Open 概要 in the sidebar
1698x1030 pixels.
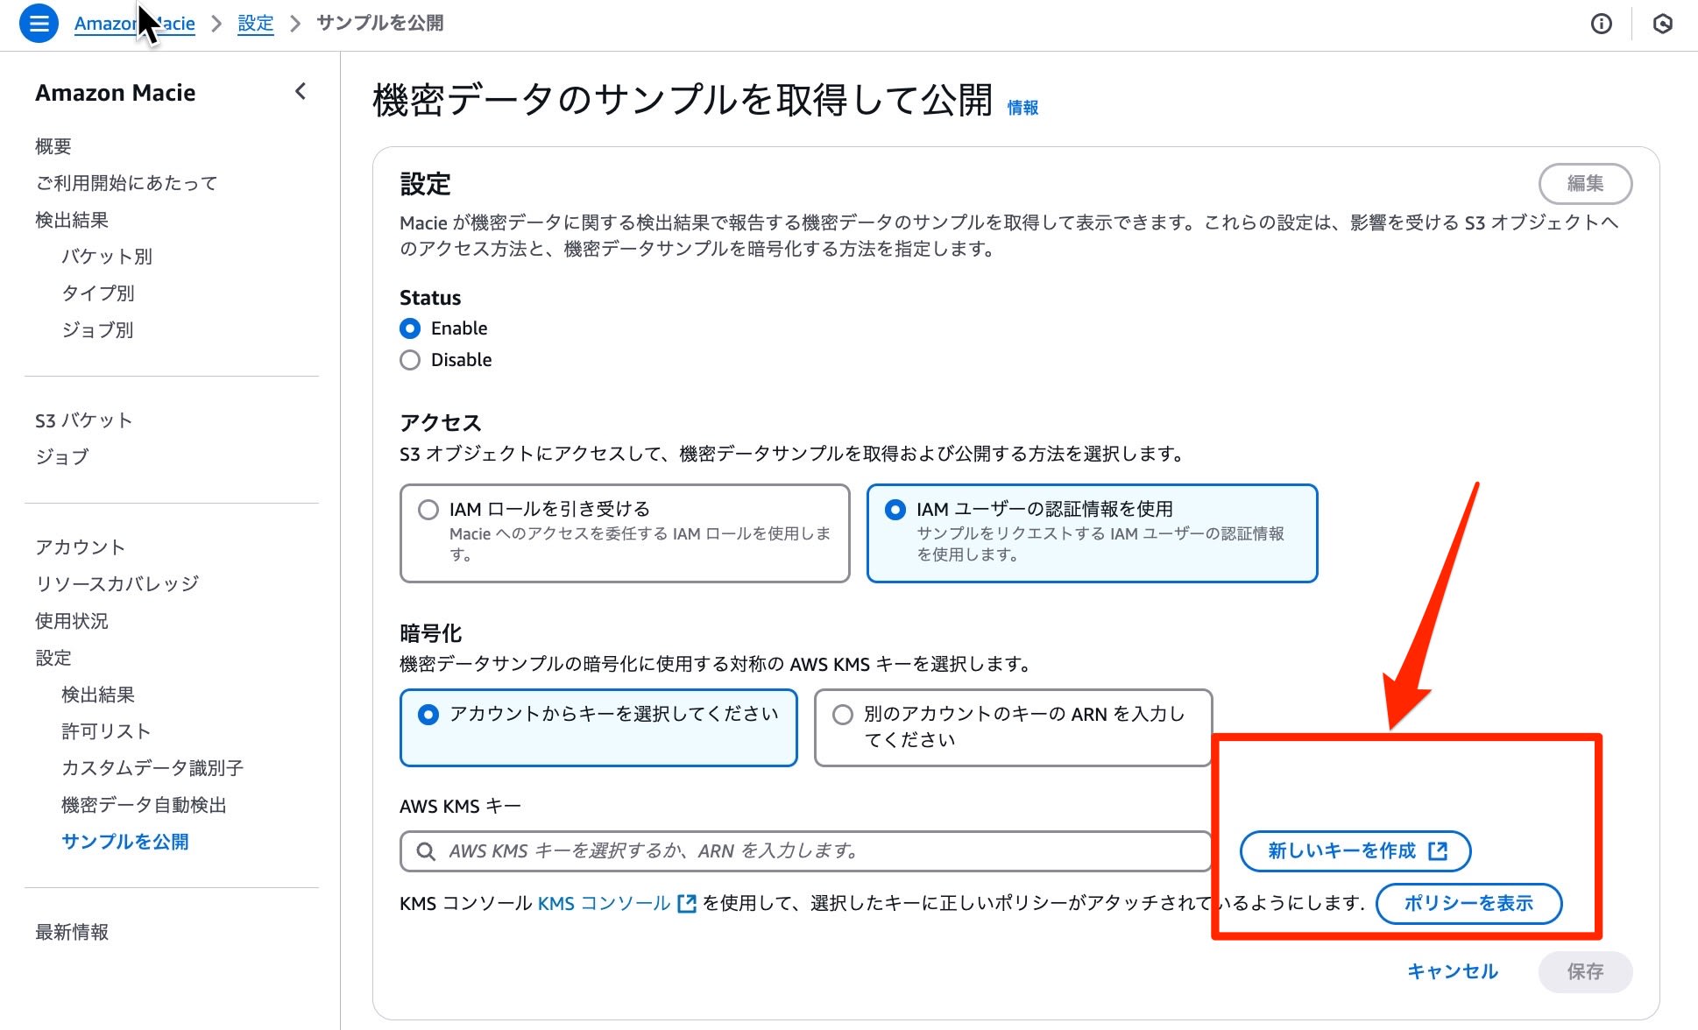click(53, 146)
